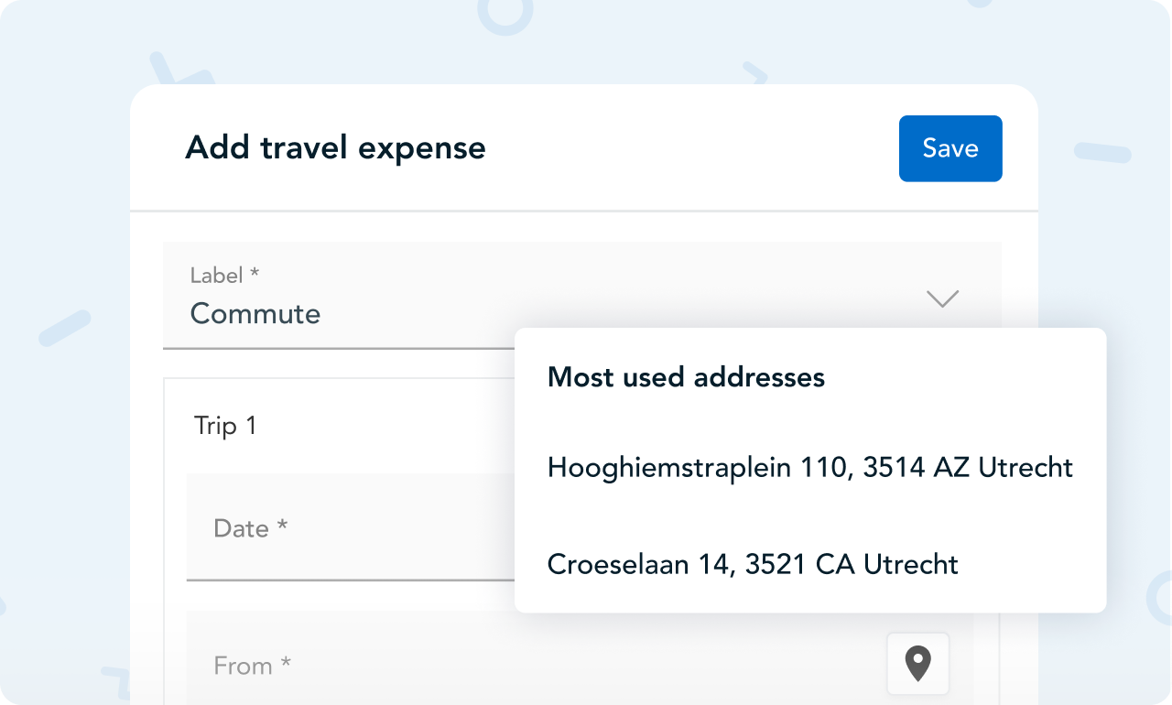Click the "Label *" caption text

224,276
